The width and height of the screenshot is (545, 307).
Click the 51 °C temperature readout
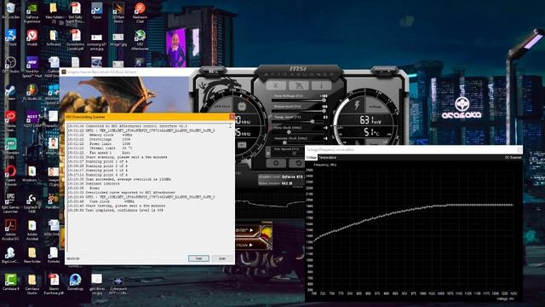click(x=371, y=132)
